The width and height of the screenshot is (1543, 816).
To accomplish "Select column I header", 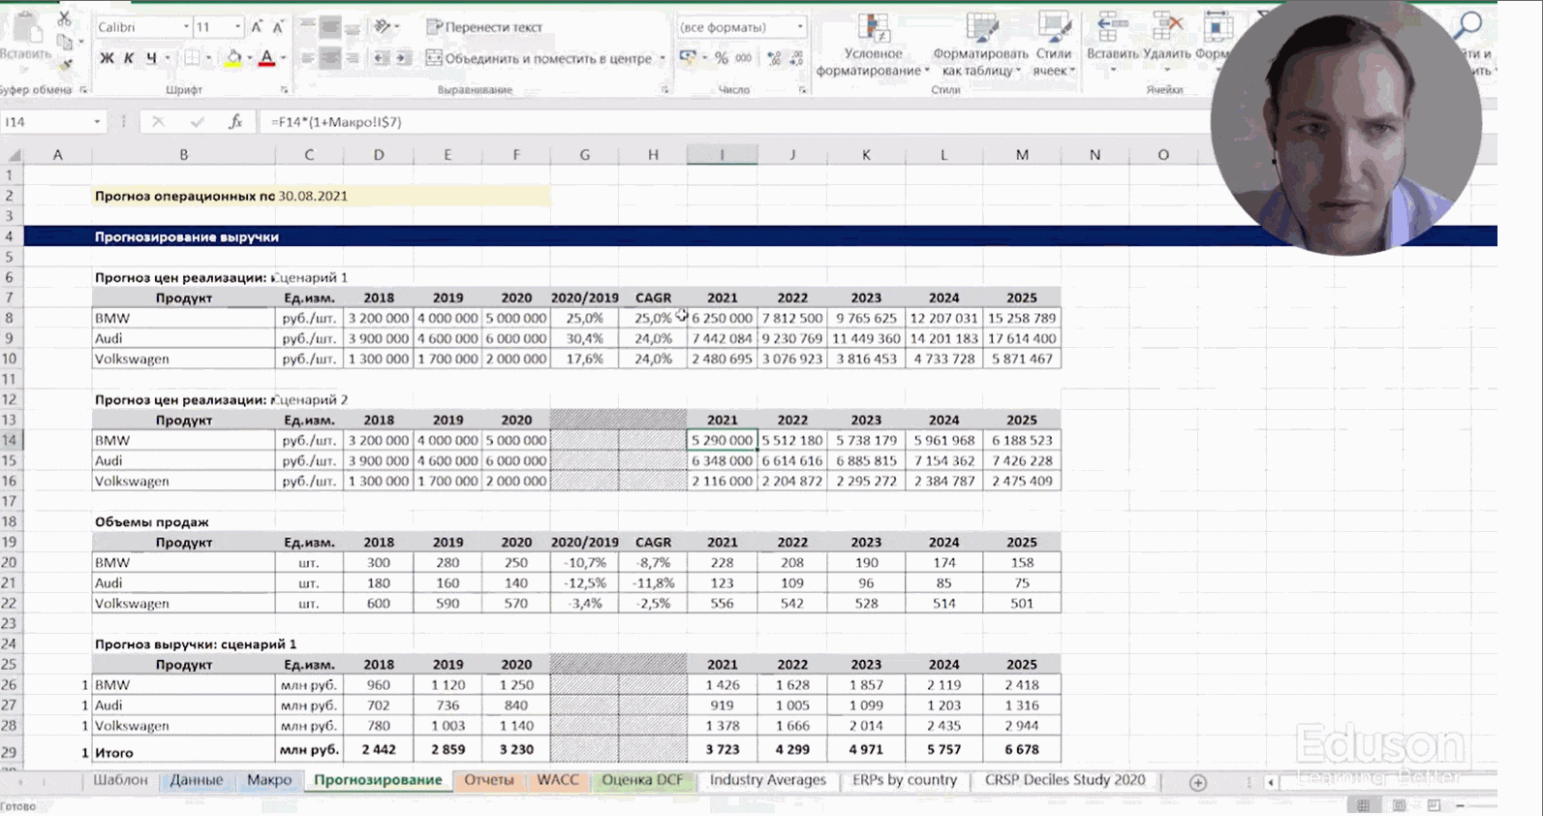I will pyautogui.click(x=722, y=155).
